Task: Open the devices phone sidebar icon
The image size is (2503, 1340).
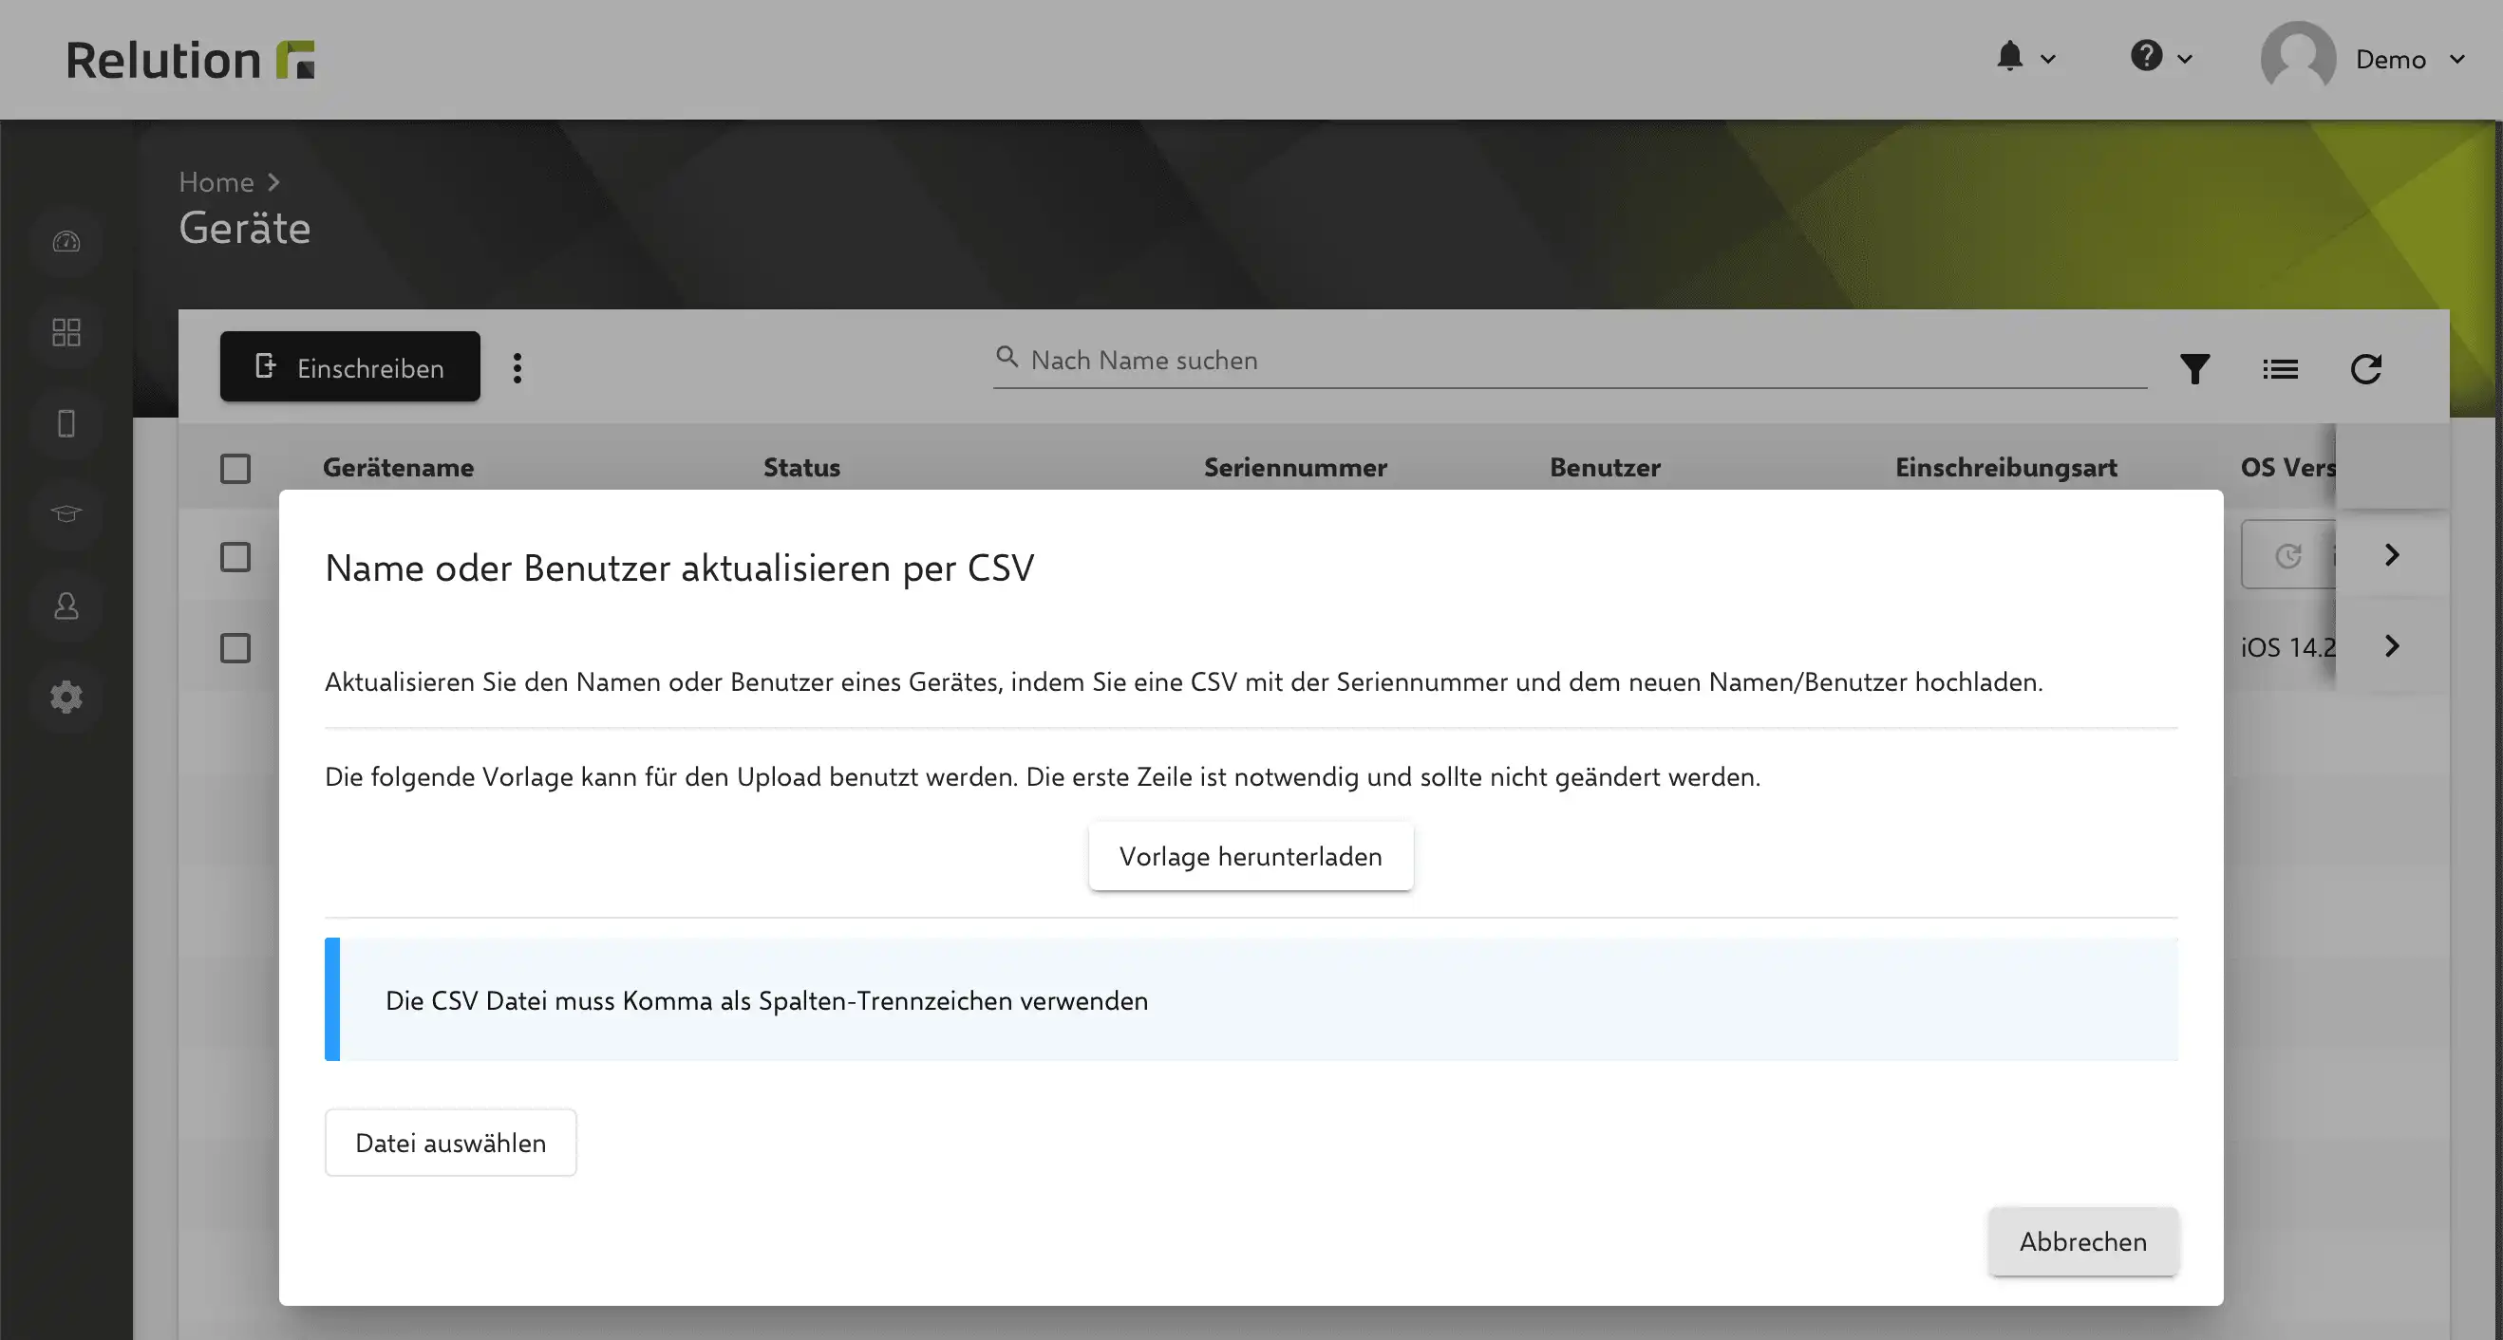Action: (x=66, y=423)
